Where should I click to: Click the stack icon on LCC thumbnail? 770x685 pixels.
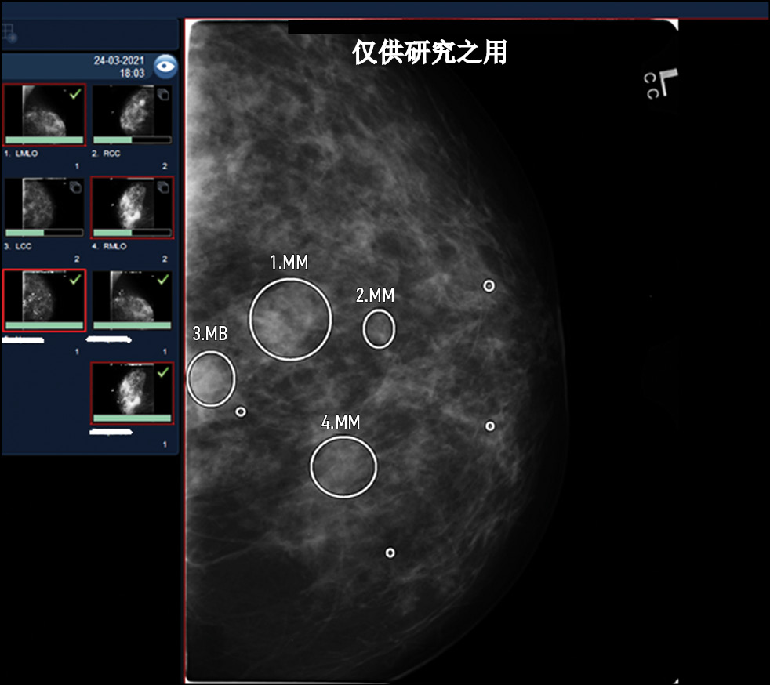tap(74, 187)
